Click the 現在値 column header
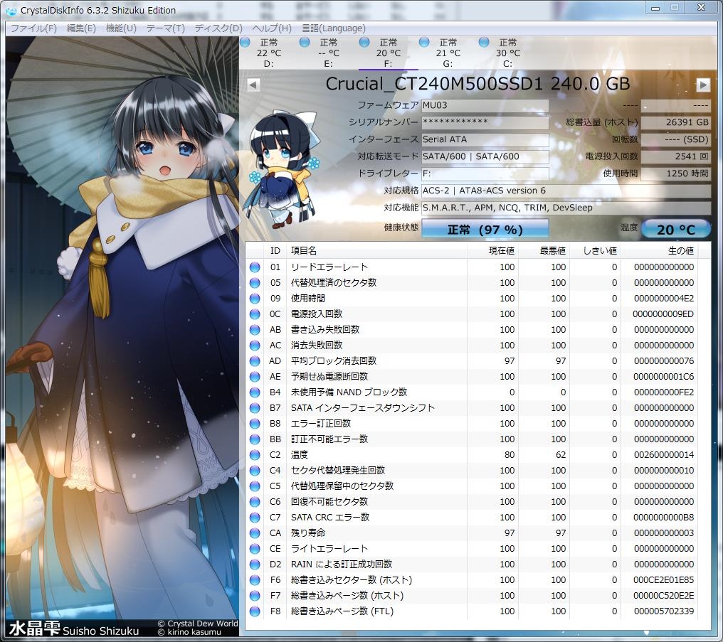This screenshot has width=723, height=642. (493, 250)
